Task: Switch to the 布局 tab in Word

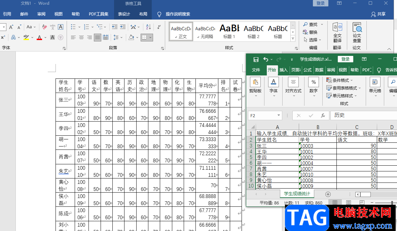Action: tap(143, 14)
